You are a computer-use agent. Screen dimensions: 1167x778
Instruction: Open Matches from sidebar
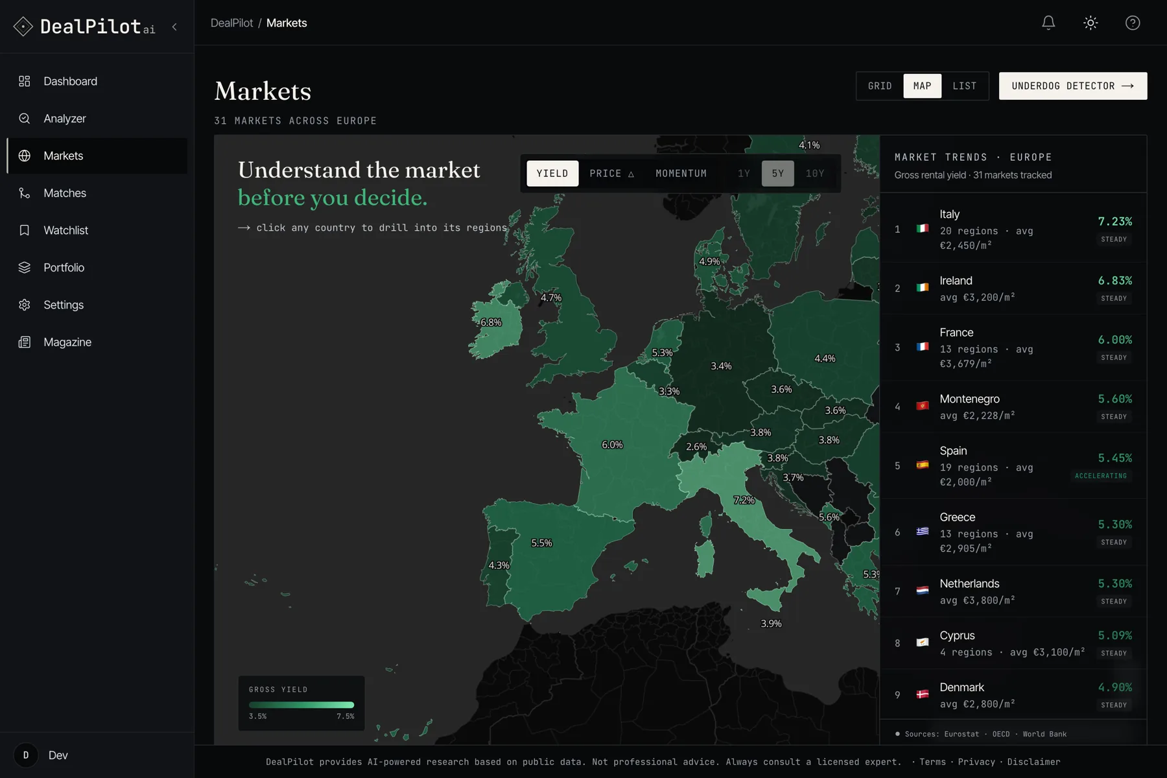(97, 193)
